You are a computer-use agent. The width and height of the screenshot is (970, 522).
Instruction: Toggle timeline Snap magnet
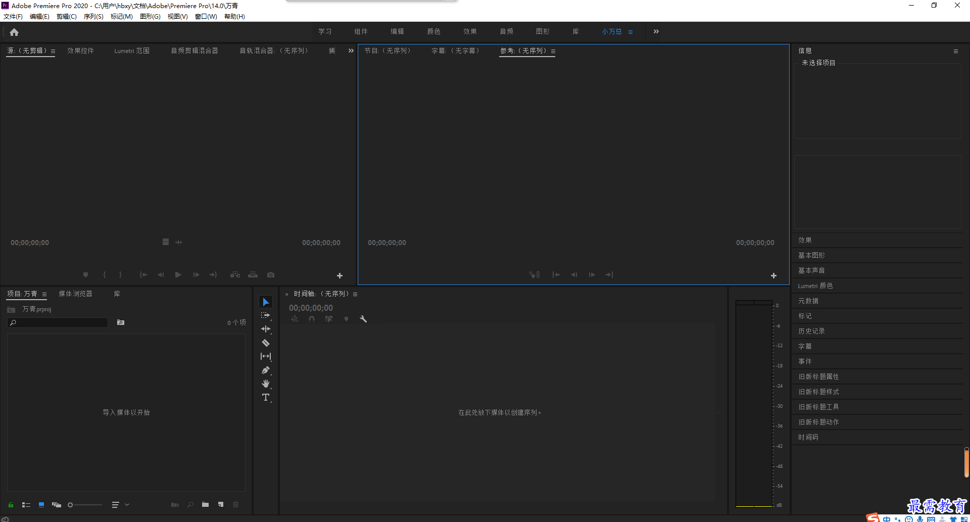[x=312, y=319]
